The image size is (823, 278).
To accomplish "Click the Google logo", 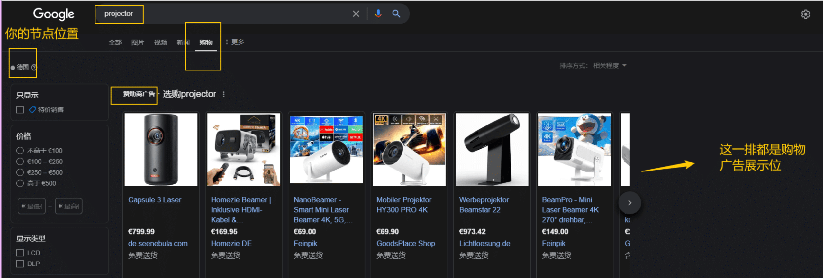I will pyautogui.click(x=54, y=14).
